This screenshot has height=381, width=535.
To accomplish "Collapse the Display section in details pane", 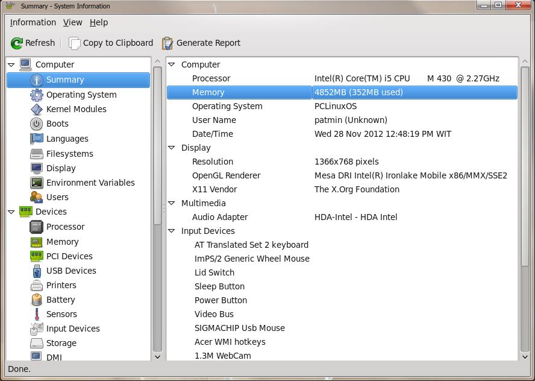I will pyautogui.click(x=172, y=148).
